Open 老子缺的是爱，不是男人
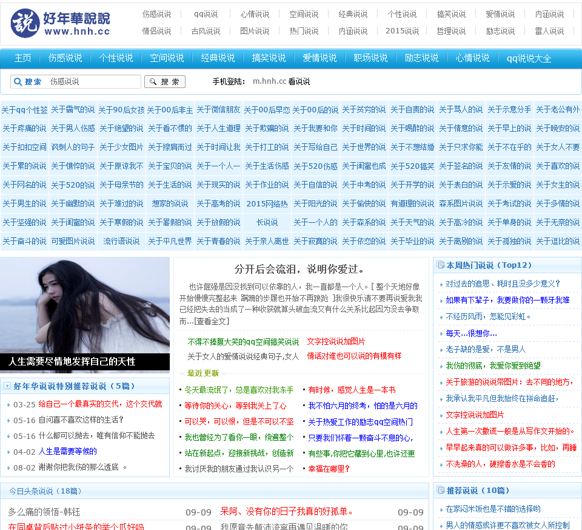The width and height of the screenshot is (582, 530). pyautogui.click(x=486, y=349)
